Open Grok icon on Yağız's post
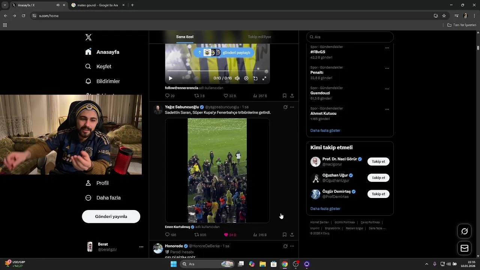This screenshot has width=480, height=270. point(285,107)
